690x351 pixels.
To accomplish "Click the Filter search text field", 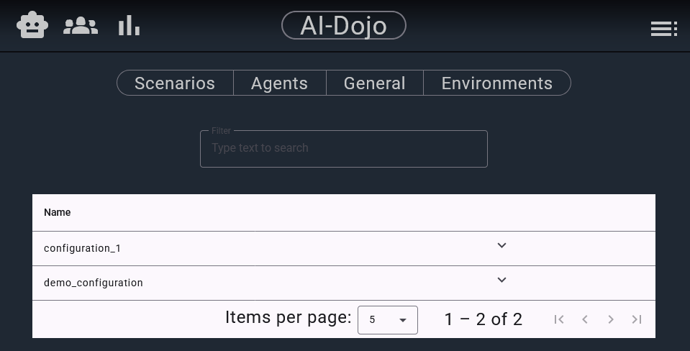I will (344, 148).
